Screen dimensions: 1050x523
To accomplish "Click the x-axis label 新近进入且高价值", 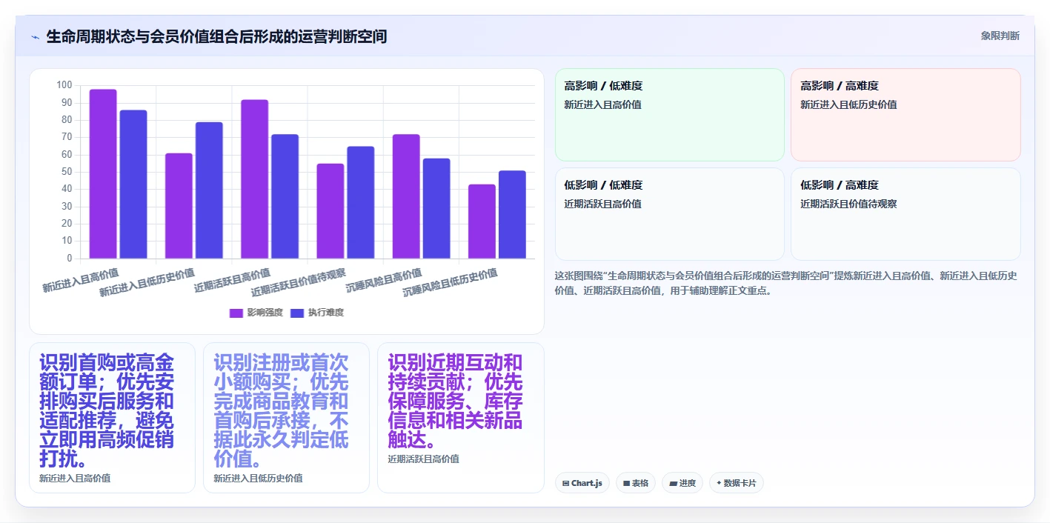I will click(80, 280).
